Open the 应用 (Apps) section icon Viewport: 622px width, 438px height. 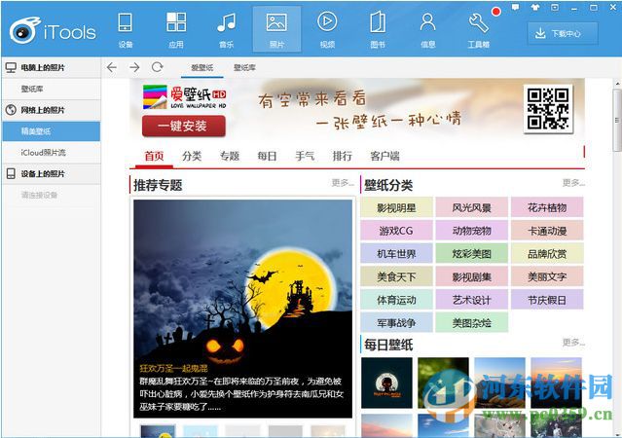(176, 21)
